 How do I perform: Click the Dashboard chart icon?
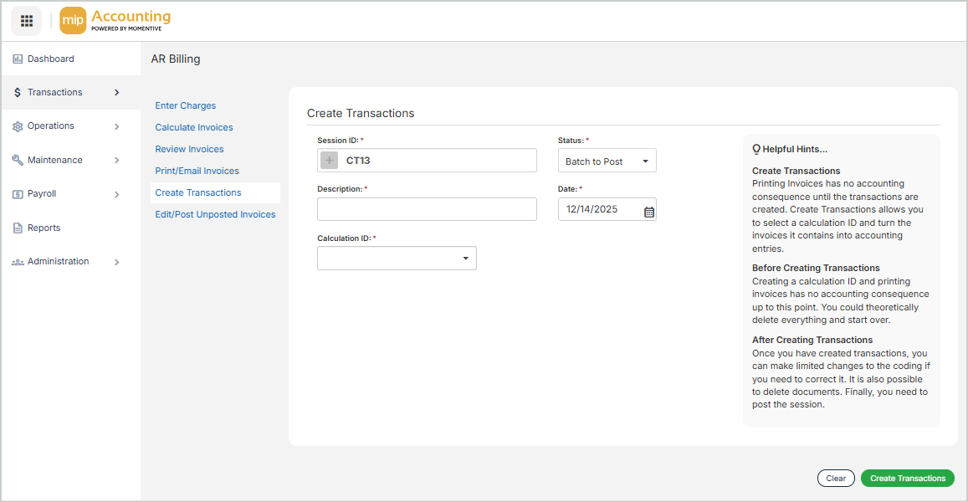[x=18, y=59]
